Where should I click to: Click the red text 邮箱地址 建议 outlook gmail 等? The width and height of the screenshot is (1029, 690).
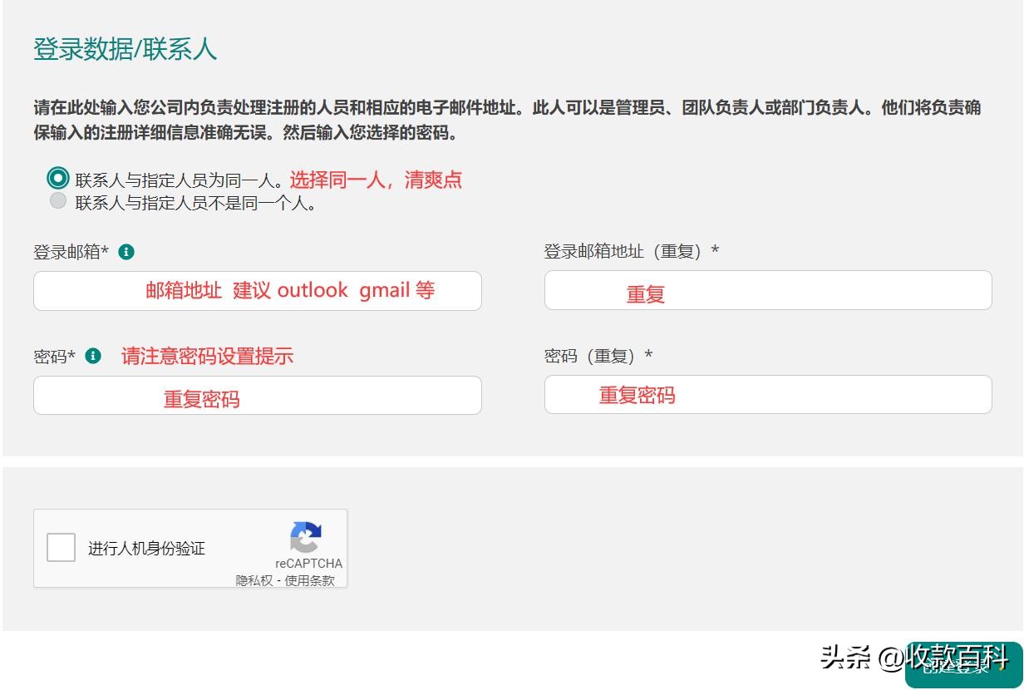click(289, 290)
